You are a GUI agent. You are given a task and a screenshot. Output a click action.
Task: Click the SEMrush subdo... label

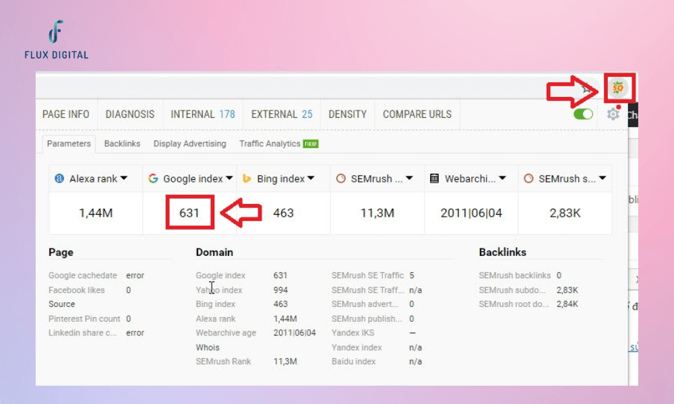(x=512, y=290)
